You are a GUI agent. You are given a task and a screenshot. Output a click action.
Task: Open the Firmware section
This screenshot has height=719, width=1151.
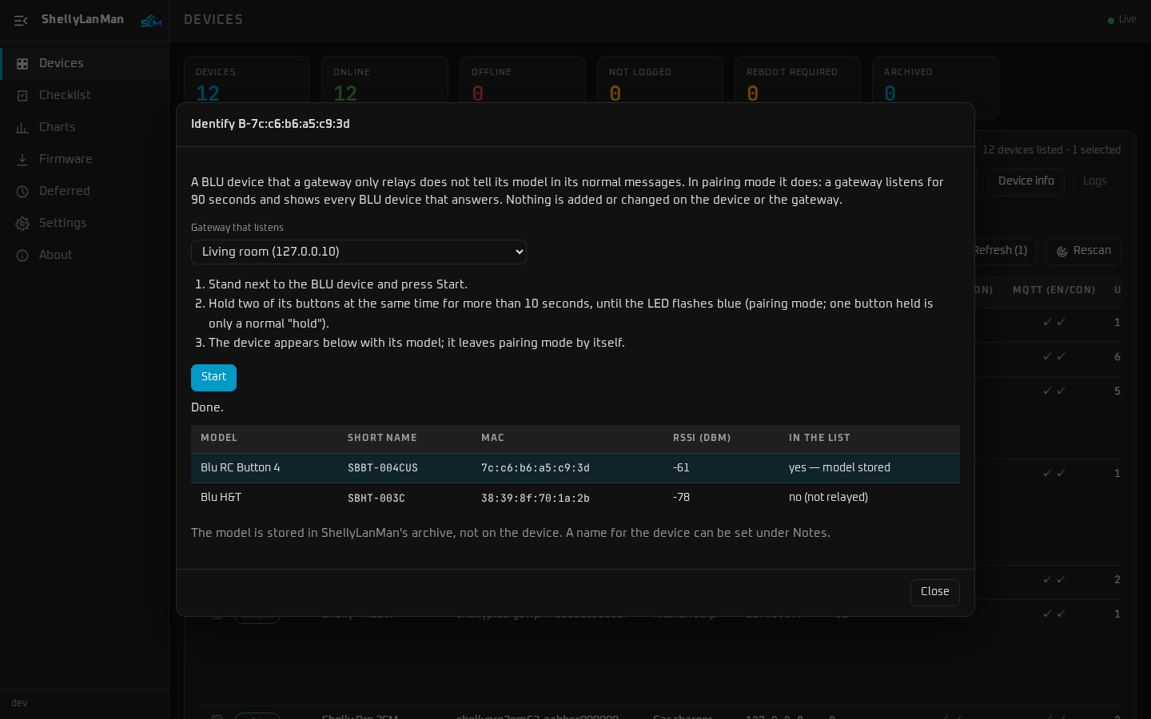(x=85, y=159)
